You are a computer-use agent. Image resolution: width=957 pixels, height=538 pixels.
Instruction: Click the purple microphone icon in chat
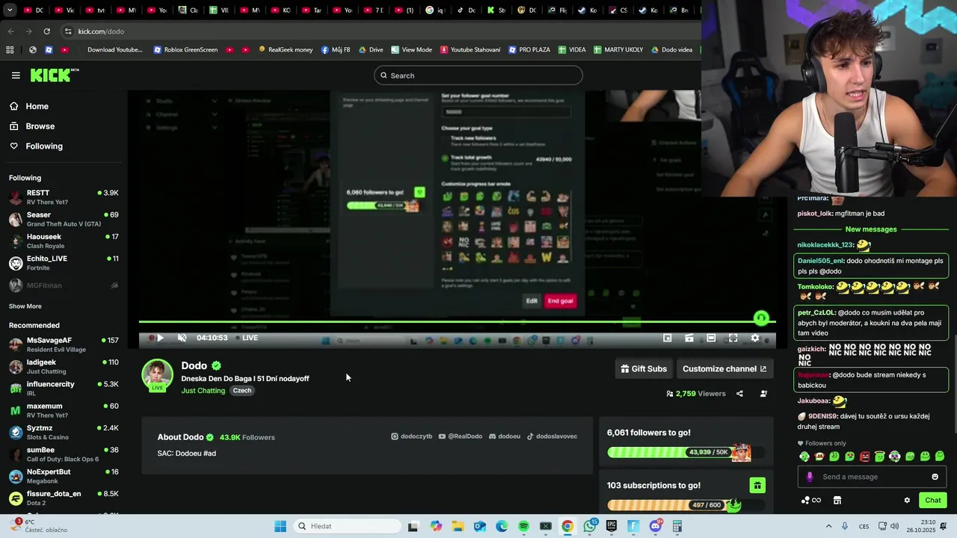click(810, 477)
